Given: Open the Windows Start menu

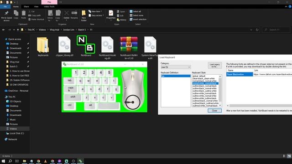Looking at the screenshot, I should [3, 161].
